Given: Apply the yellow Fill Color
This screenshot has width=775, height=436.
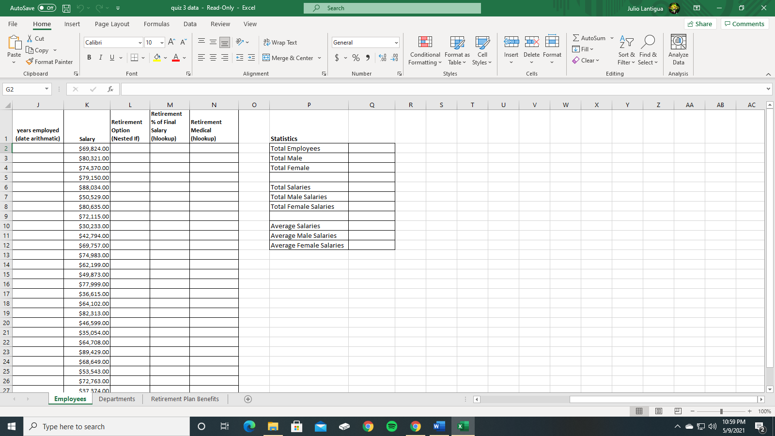Looking at the screenshot, I should point(156,58).
